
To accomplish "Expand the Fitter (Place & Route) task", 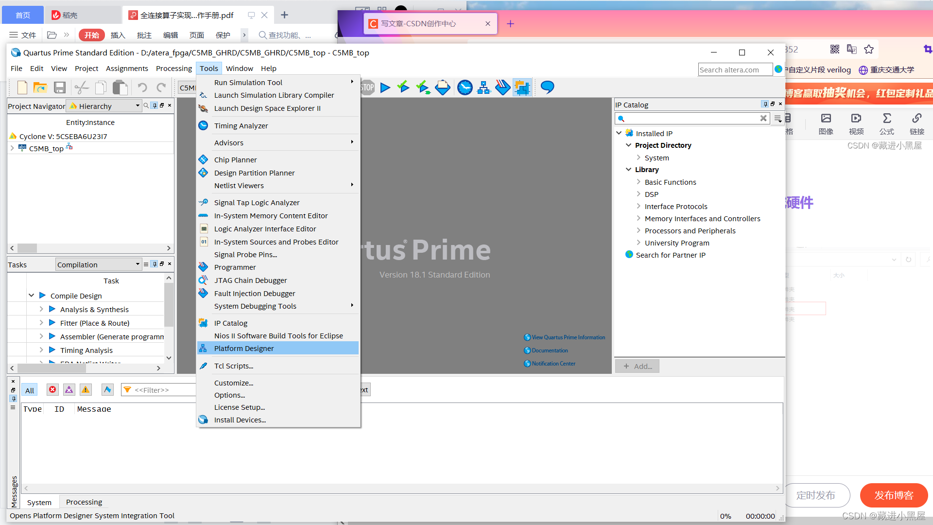I will coord(41,322).
